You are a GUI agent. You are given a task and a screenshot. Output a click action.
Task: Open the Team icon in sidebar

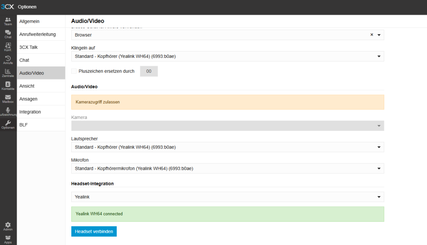point(8,21)
